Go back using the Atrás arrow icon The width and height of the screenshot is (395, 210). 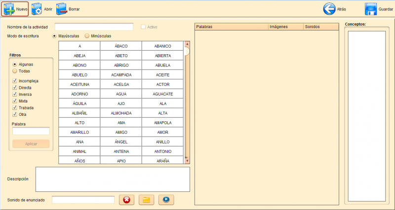tap(329, 9)
